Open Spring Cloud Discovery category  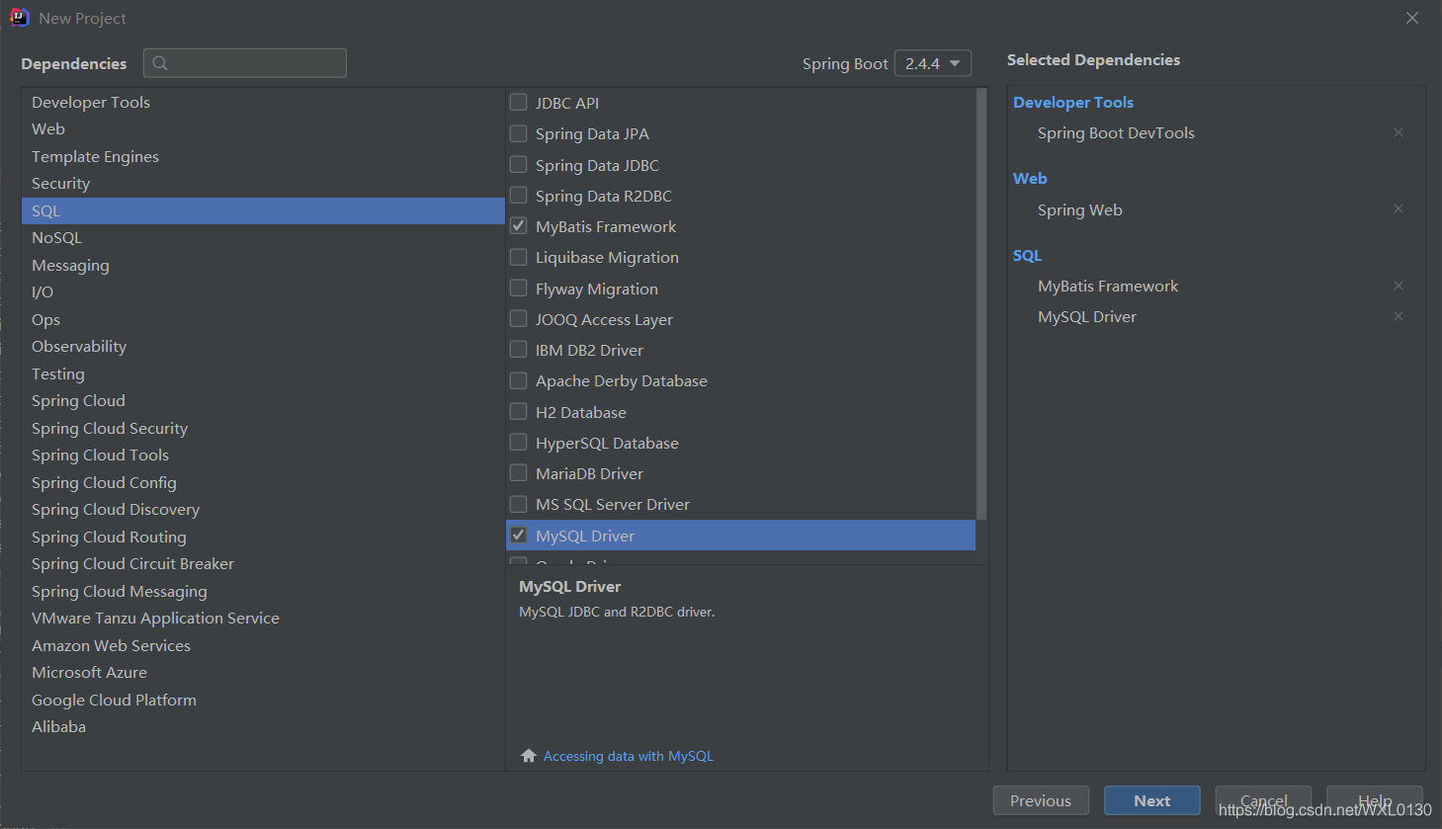pyautogui.click(x=263, y=509)
